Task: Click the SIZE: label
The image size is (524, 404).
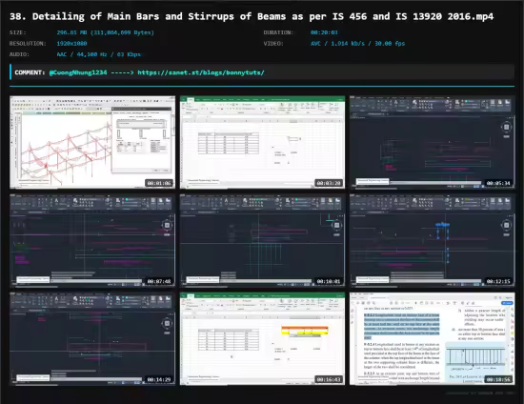Action: click(18, 32)
